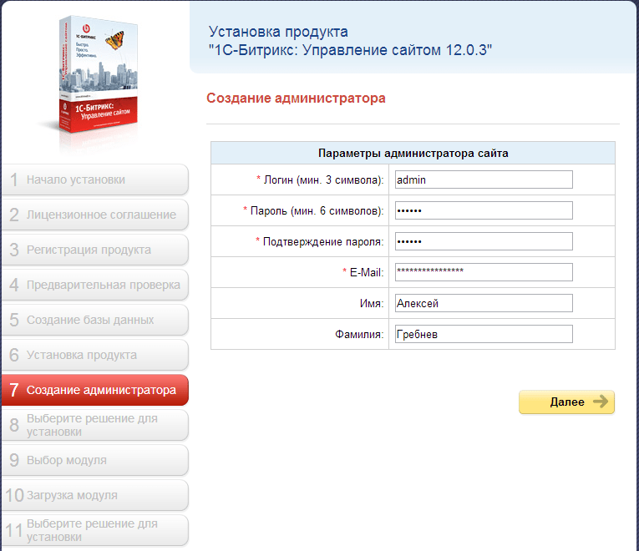Select active step 7 Создание администратора
Viewport: 639px width, 551px height.
(x=94, y=390)
